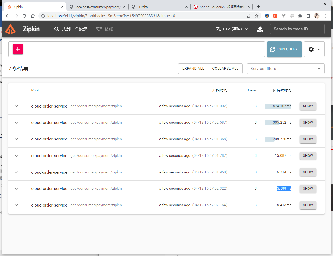Viewport: 333px width, 256px height.
Task: Close the Eureka browser tab
Action: click(187, 7)
